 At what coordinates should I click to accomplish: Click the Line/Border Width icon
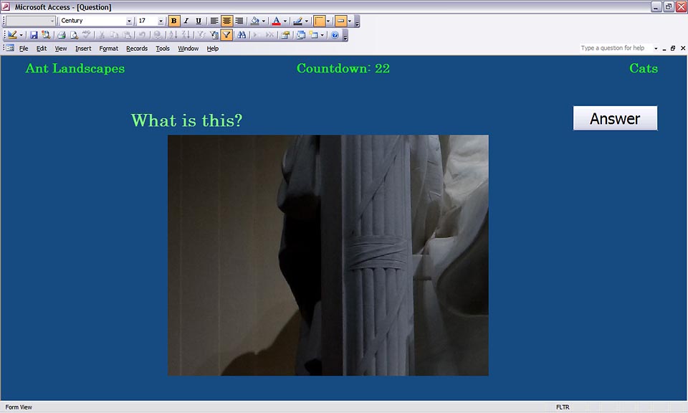320,21
